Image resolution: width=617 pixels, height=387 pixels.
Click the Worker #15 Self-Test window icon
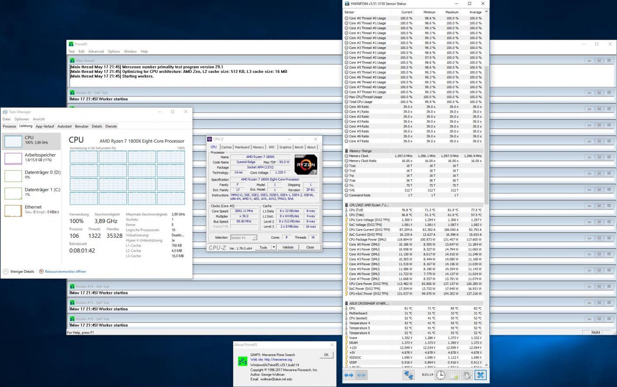click(x=72, y=303)
